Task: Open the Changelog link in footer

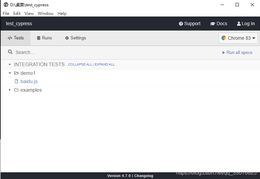Action: [144, 176]
